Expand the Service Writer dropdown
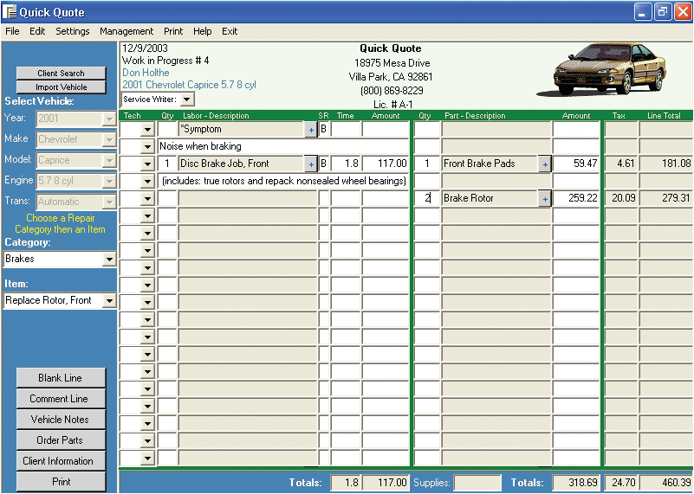The image size is (694, 494). pos(187,99)
